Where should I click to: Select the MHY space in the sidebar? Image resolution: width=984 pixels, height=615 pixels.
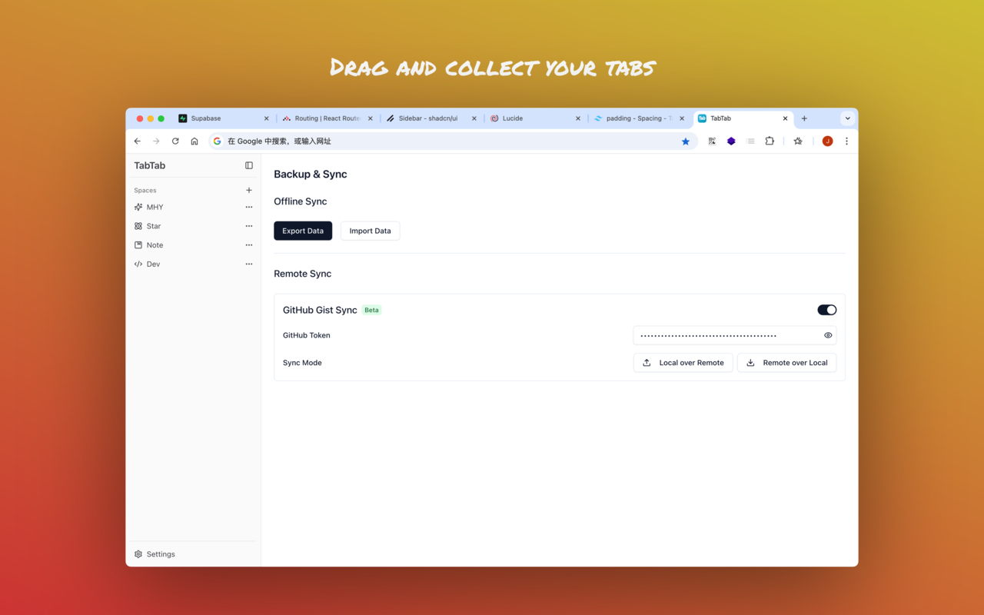[155, 207]
